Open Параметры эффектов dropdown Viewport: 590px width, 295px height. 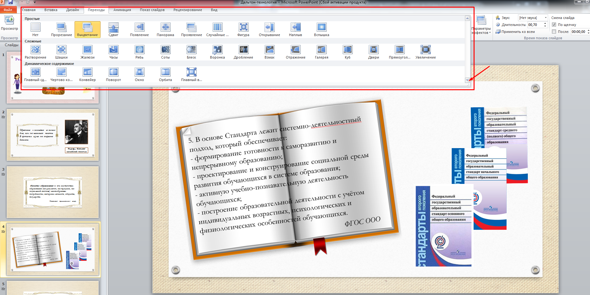click(481, 25)
